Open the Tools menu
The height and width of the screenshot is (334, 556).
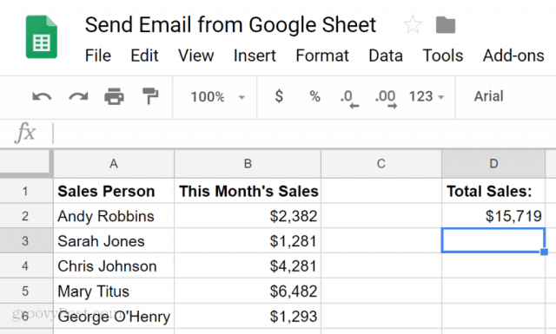[443, 56]
